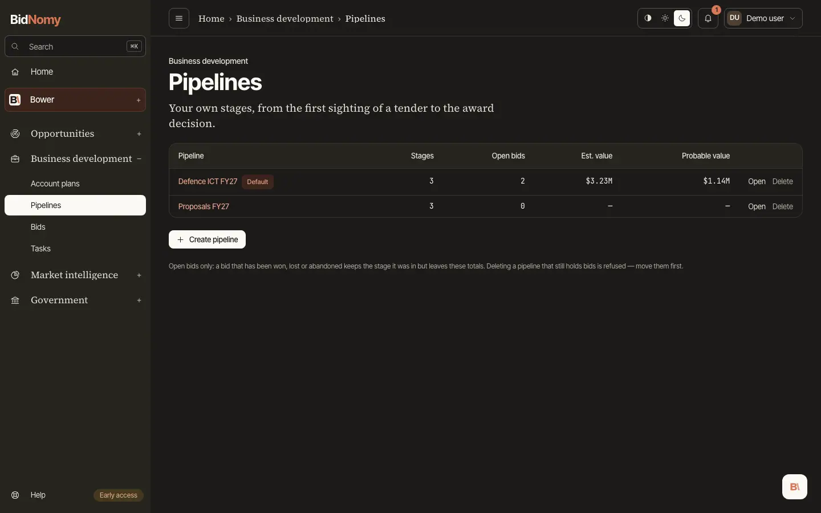Click the $3.23M estimated value cell

point(599,181)
